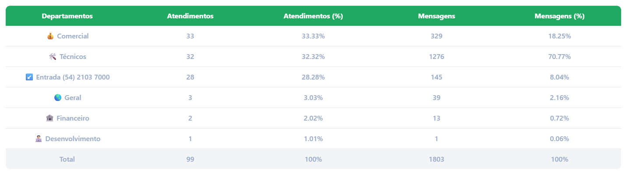Sort by the Departamentos column header
629x173 pixels.
click(67, 16)
